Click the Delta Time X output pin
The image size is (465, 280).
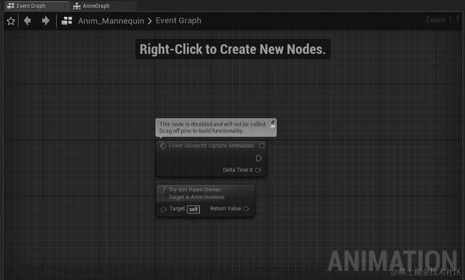(258, 170)
